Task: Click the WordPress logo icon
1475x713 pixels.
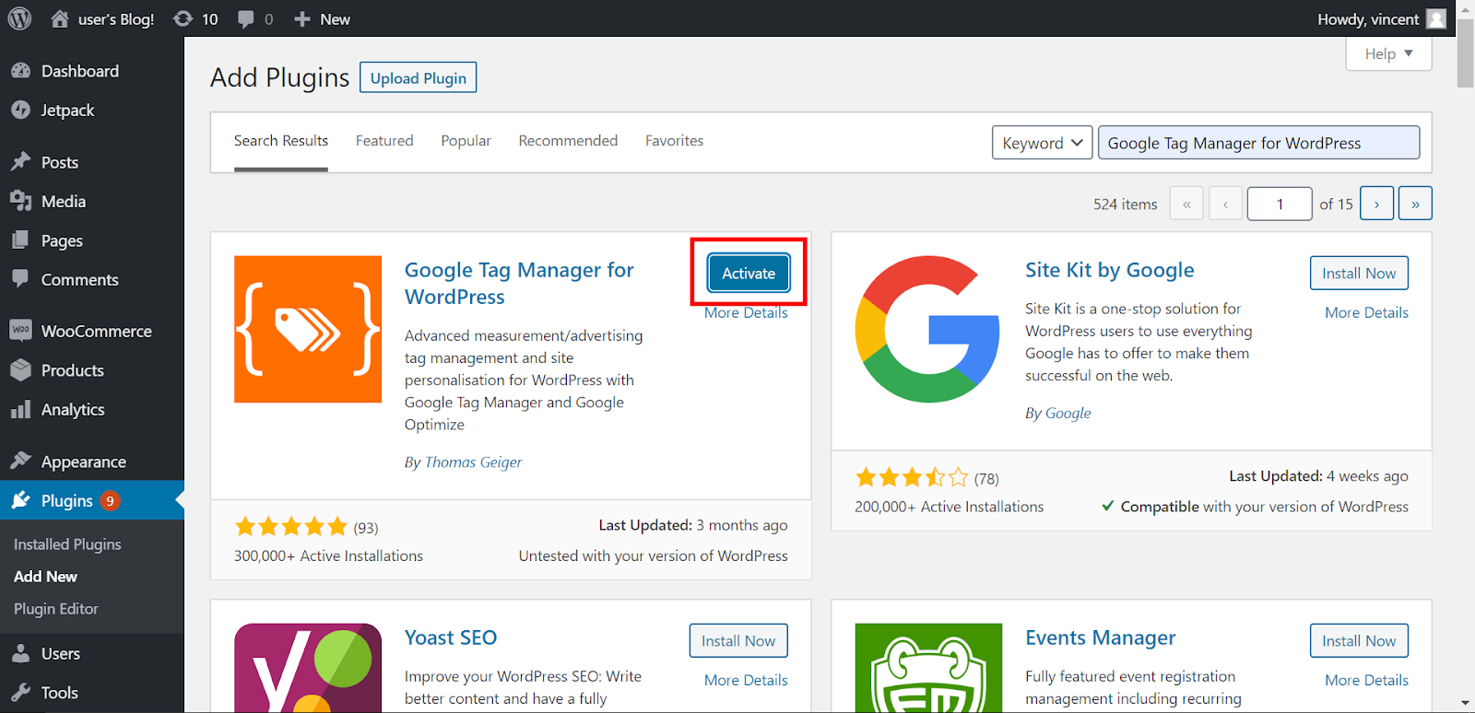Action: click(x=19, y=18)
